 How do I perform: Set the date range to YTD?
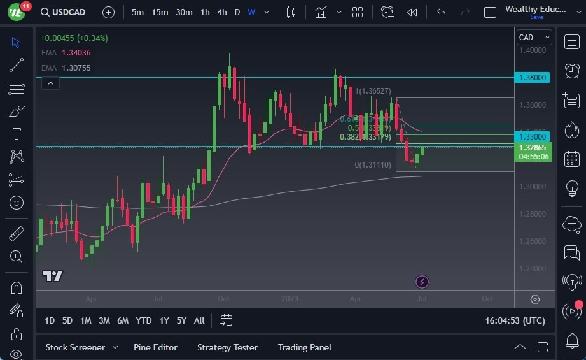[144, 320]
